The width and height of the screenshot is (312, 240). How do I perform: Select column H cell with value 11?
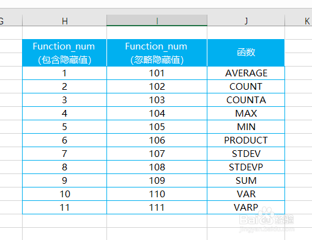tap(64, 208)
